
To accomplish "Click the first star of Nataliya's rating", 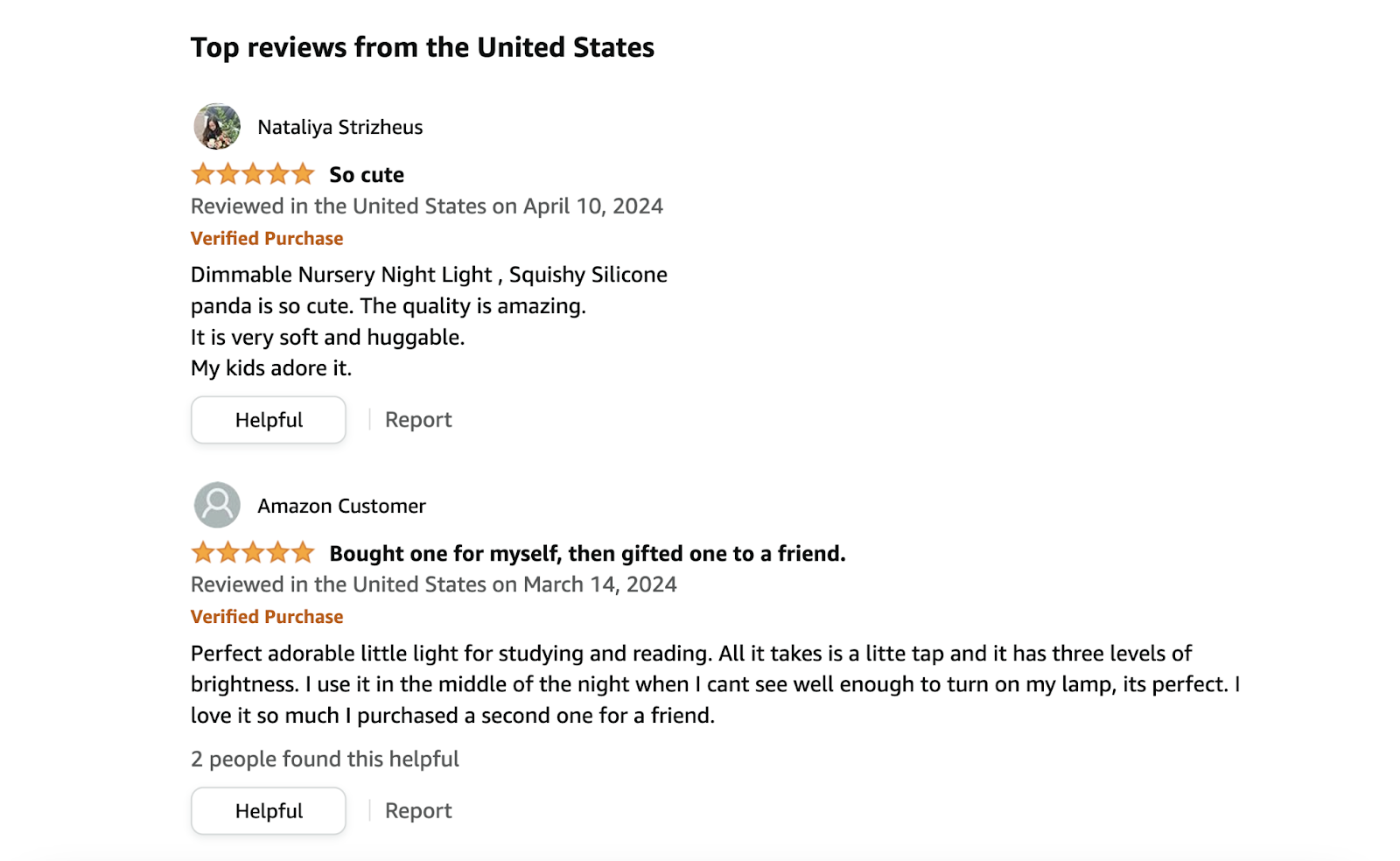I will tap(200, 174).
